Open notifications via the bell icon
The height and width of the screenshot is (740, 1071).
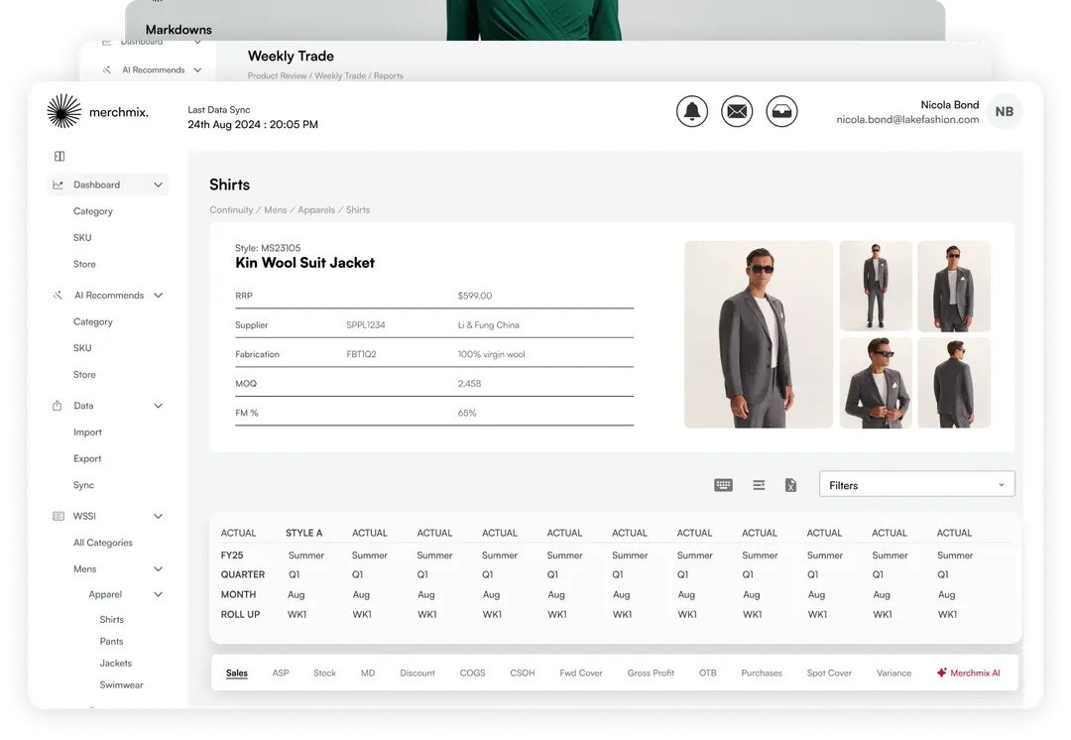[692, 111]
